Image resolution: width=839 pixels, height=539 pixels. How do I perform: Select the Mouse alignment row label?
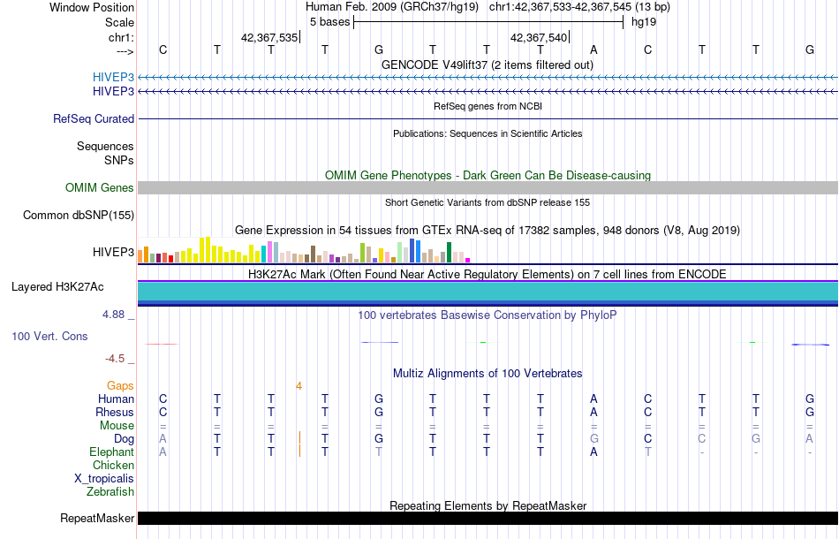(117, 426)
